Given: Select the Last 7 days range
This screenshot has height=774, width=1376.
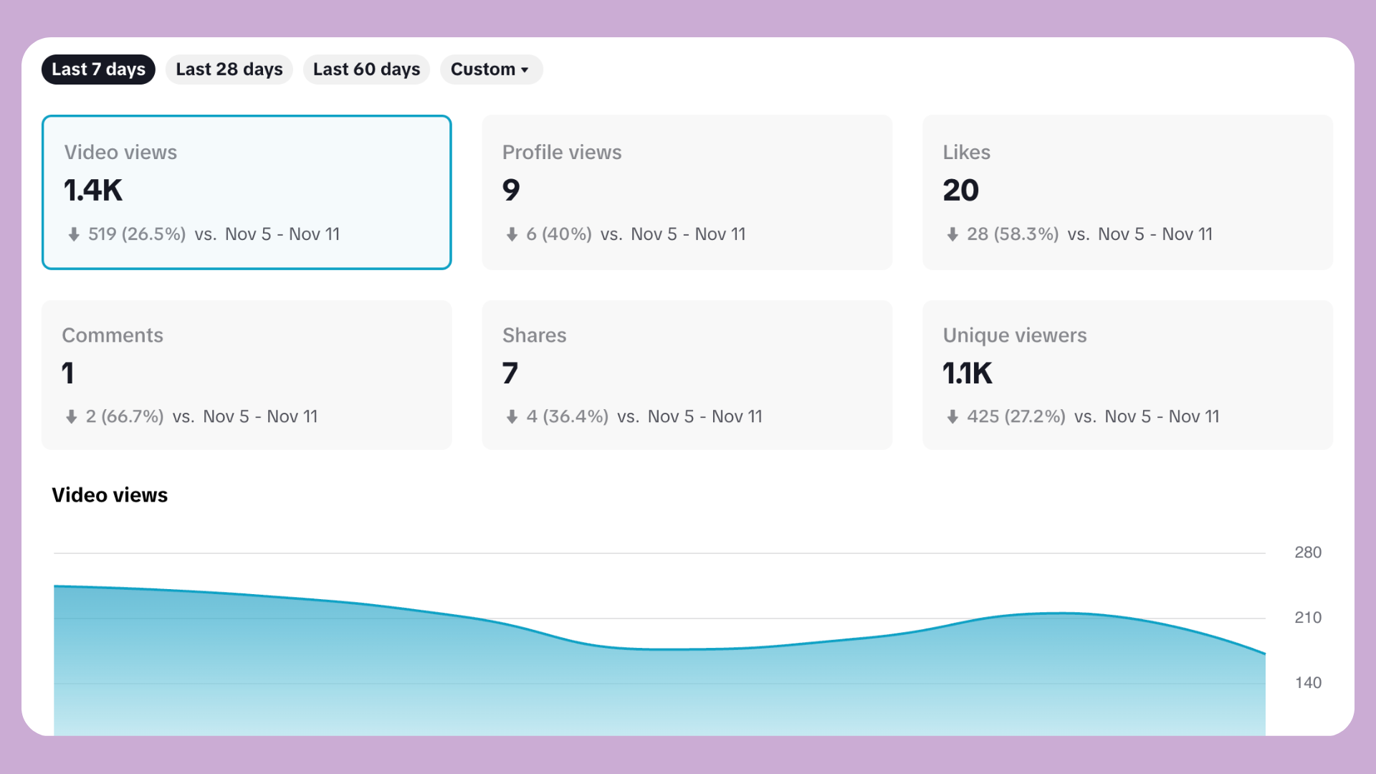Looking at the screenshot, I should click(x=98, y=70).
